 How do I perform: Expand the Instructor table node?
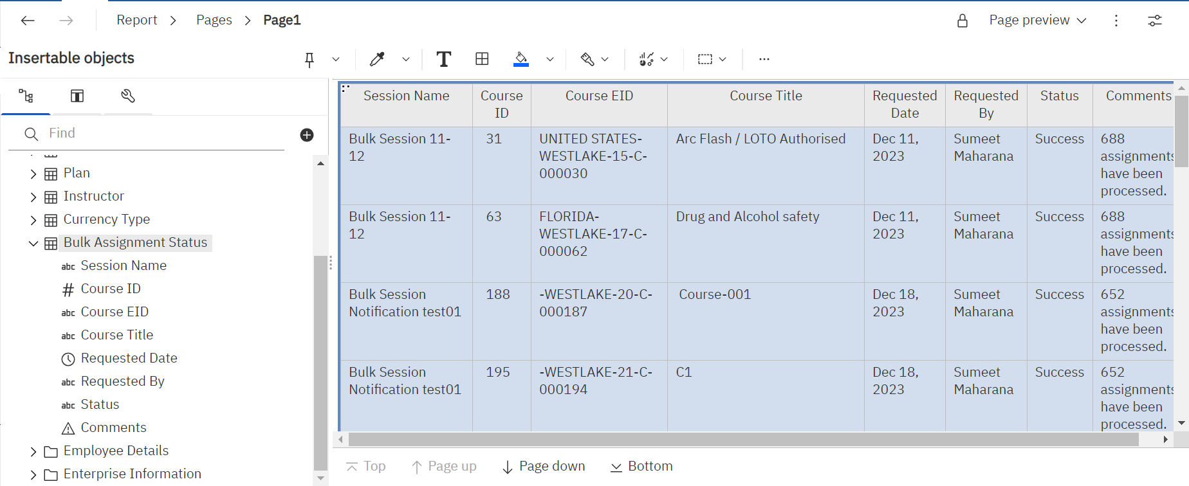[x=33, y=197]
